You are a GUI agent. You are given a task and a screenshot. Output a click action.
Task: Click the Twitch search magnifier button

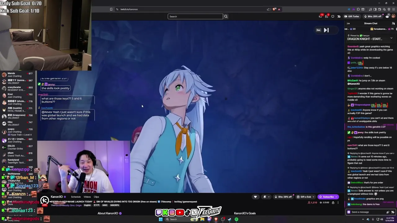pos(226,16)
